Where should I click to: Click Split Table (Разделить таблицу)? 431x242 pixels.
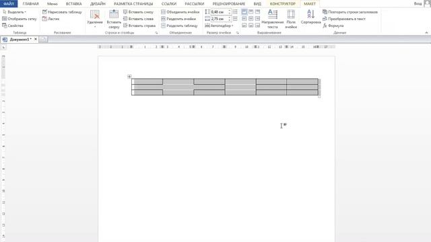179,26
